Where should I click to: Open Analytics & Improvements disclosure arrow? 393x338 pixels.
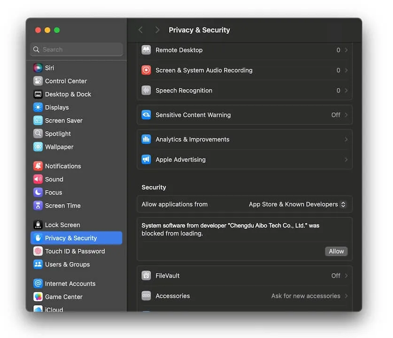(x=346, y=139)
